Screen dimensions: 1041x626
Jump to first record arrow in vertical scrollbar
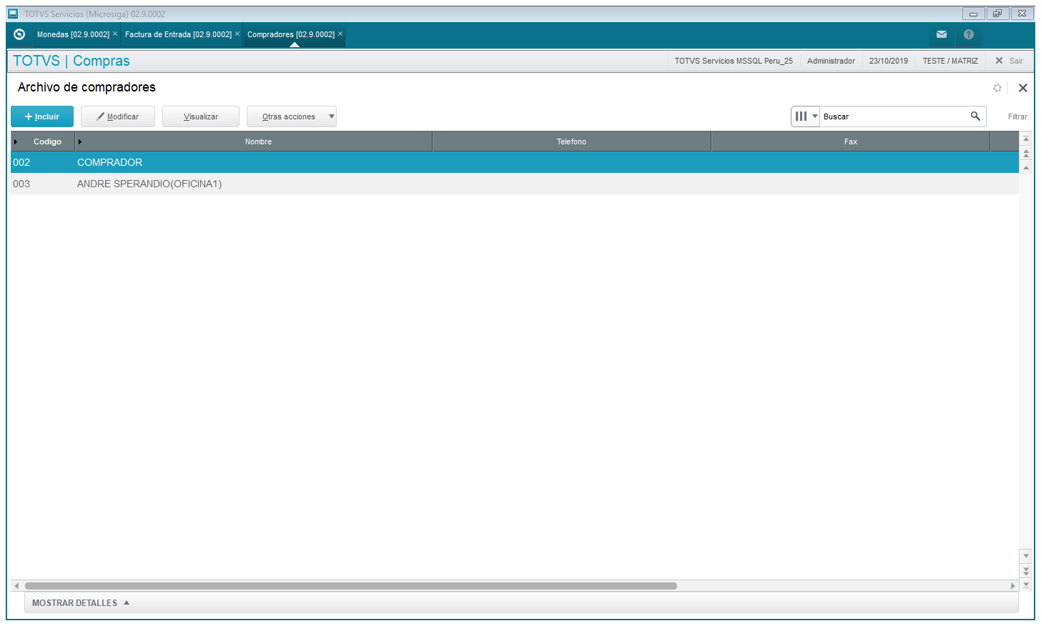tap(1026, 139)
